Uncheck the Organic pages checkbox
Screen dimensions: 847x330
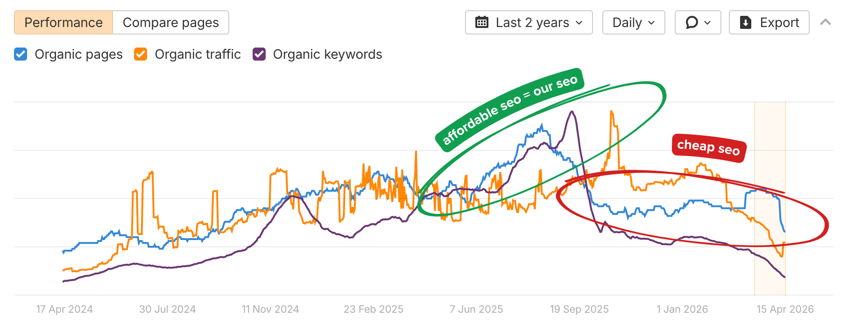click(20, 54)
